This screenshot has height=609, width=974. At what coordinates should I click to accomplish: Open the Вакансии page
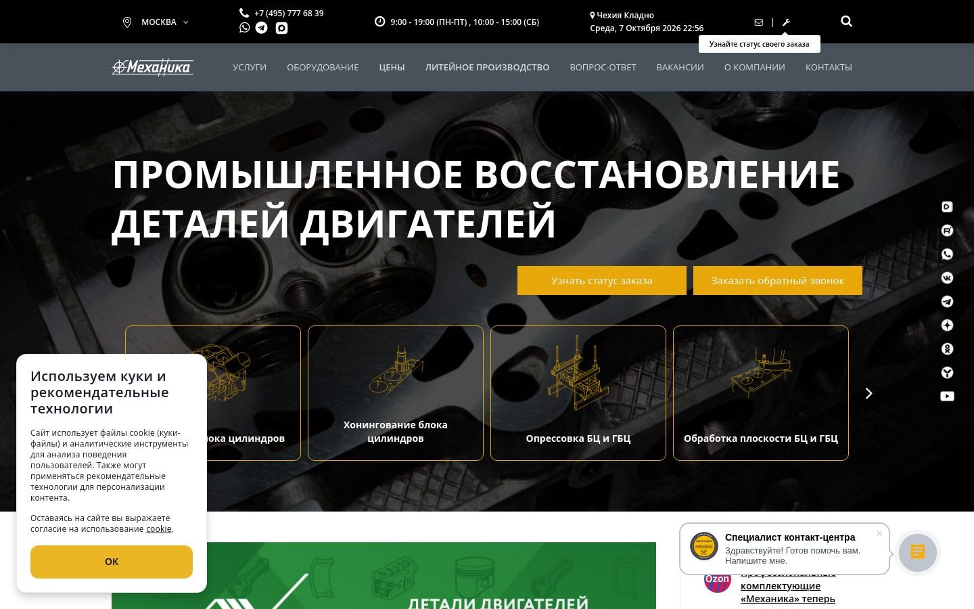pos(680,67)
